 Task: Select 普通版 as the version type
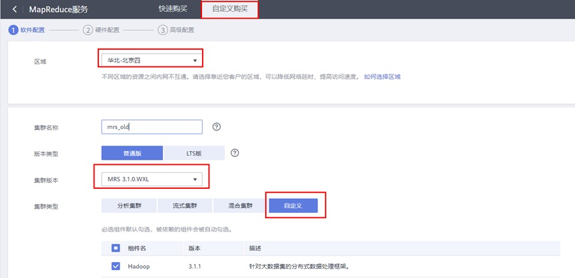pos(132,153)
